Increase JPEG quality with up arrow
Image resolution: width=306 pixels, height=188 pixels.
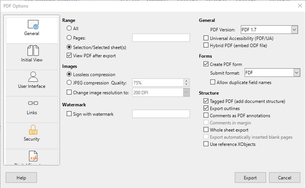186,81
